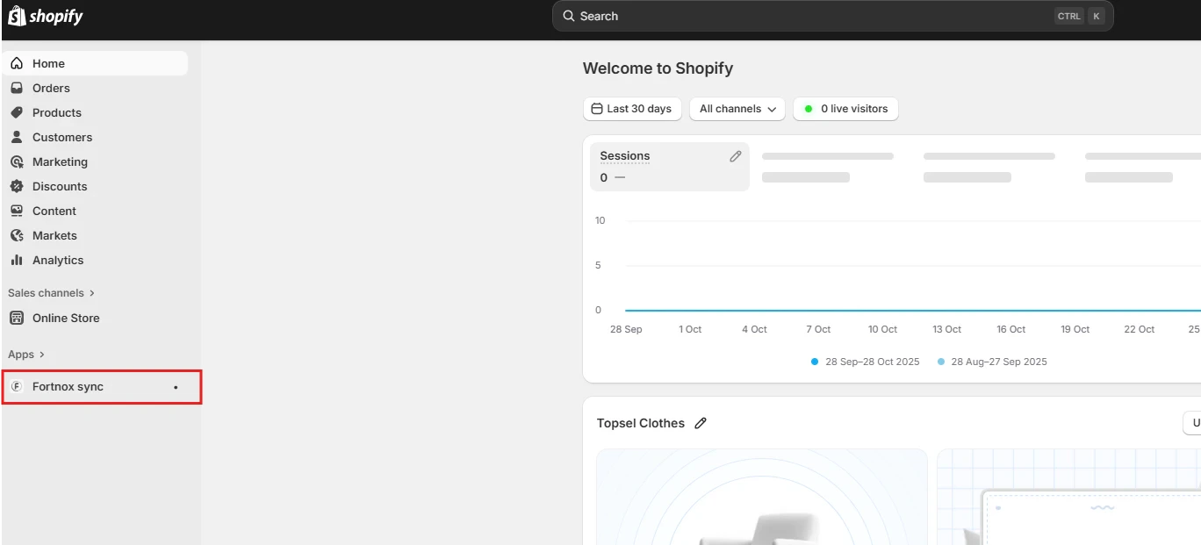This screenshot has width=1201, height=545.
Task: Click the CTRL shortcut badge
Action: pyautogui.click(x=1068, y=16)
